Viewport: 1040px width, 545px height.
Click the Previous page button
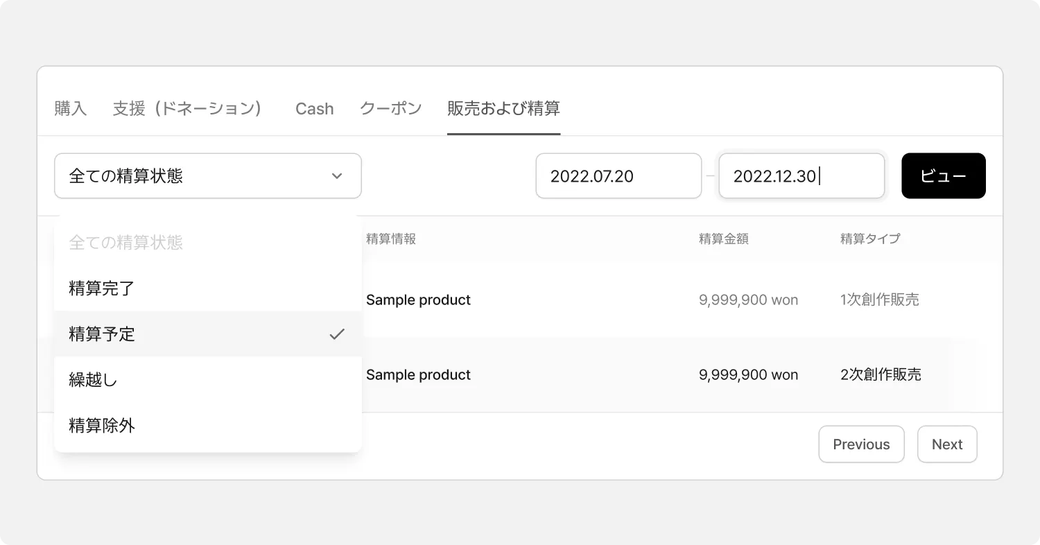(x=861, y=444)
